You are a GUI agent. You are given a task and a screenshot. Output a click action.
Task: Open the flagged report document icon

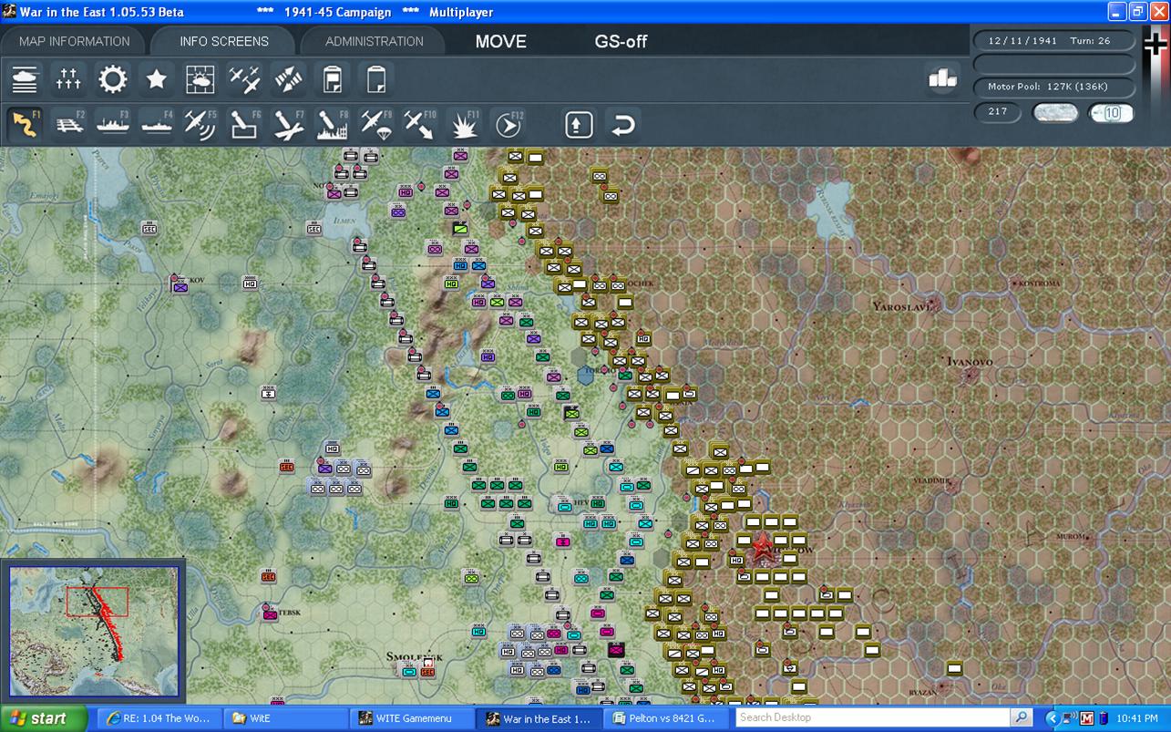(x=332, y=79)
